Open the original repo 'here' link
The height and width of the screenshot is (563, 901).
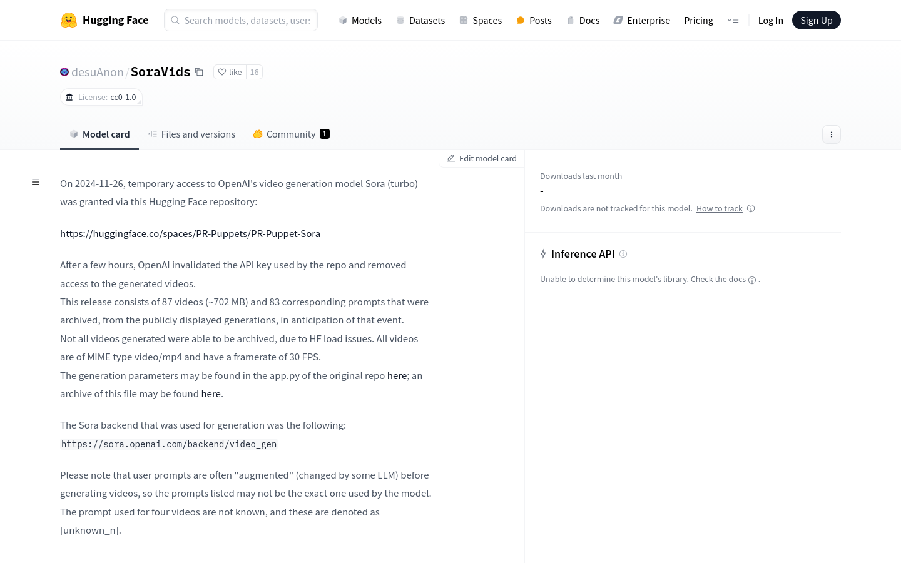pos(397,375)
